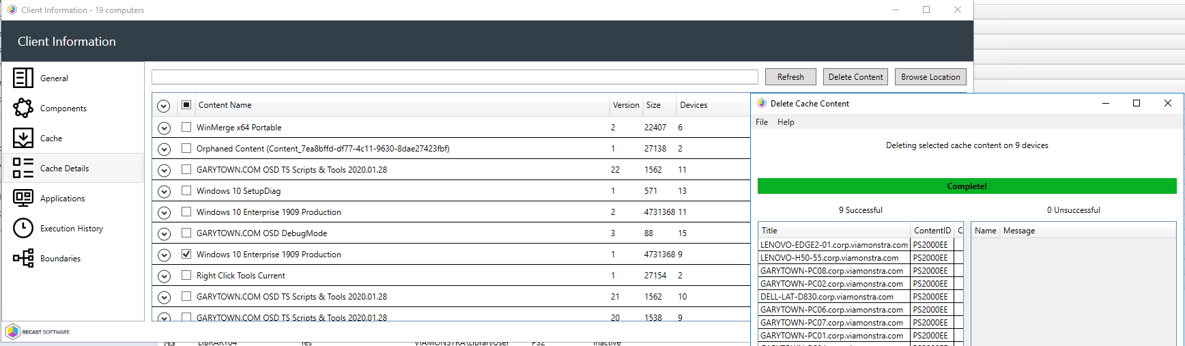1185x346 pixels.
Task: Switch to the General tab
Action: (x=74, y=78)
